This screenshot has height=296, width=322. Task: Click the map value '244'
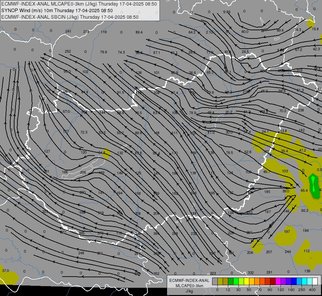click(288, 251)
